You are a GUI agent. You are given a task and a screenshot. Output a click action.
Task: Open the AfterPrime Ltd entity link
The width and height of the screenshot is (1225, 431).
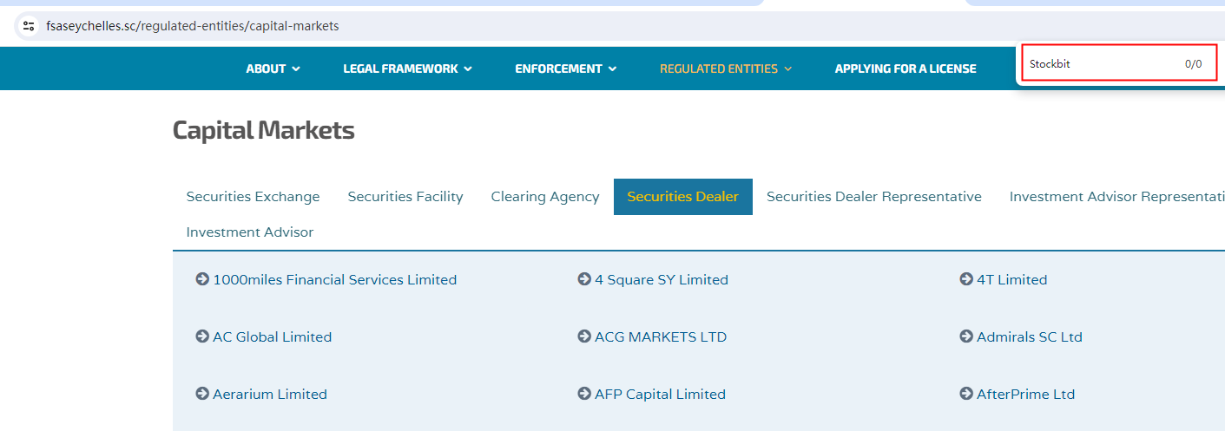tap(1025, 394)
